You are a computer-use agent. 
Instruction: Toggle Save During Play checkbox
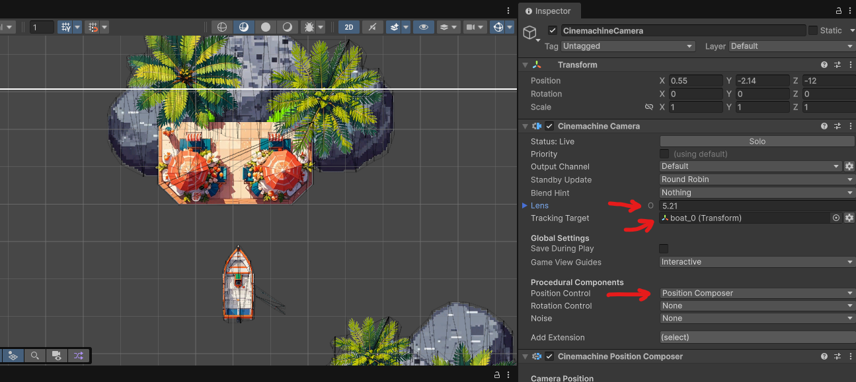click(664, 249)
